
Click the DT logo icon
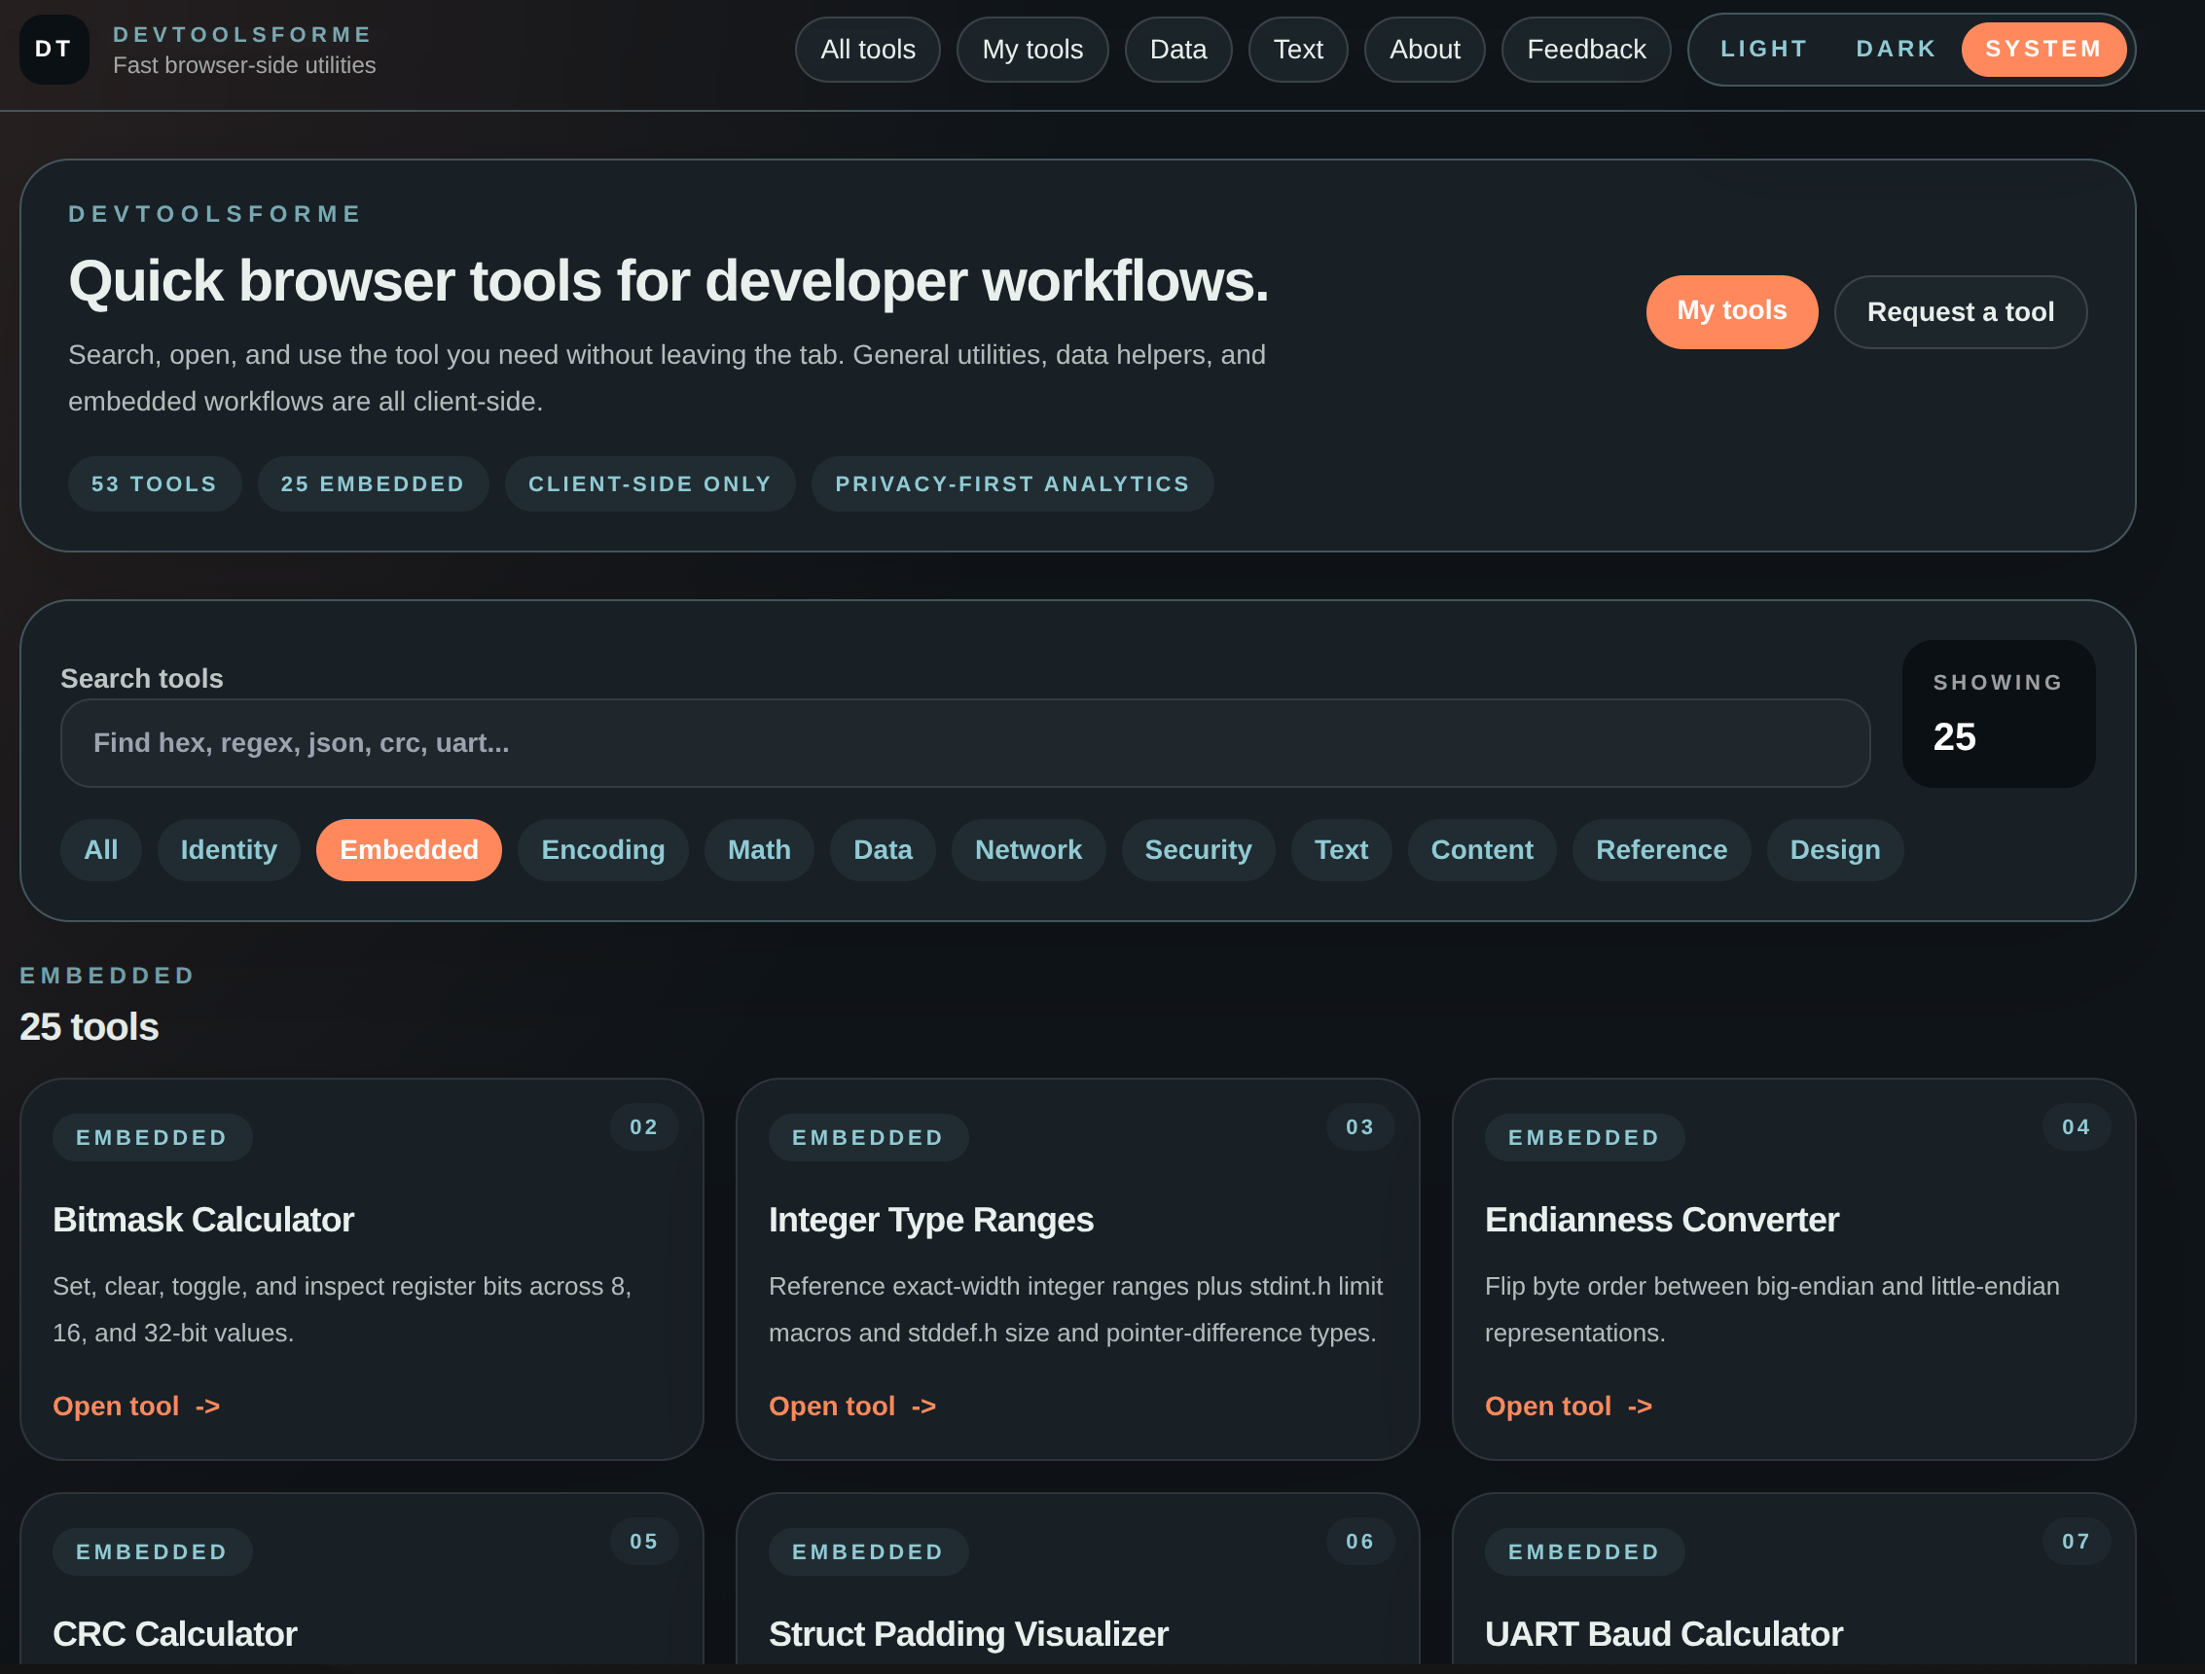tap(54, 49)
